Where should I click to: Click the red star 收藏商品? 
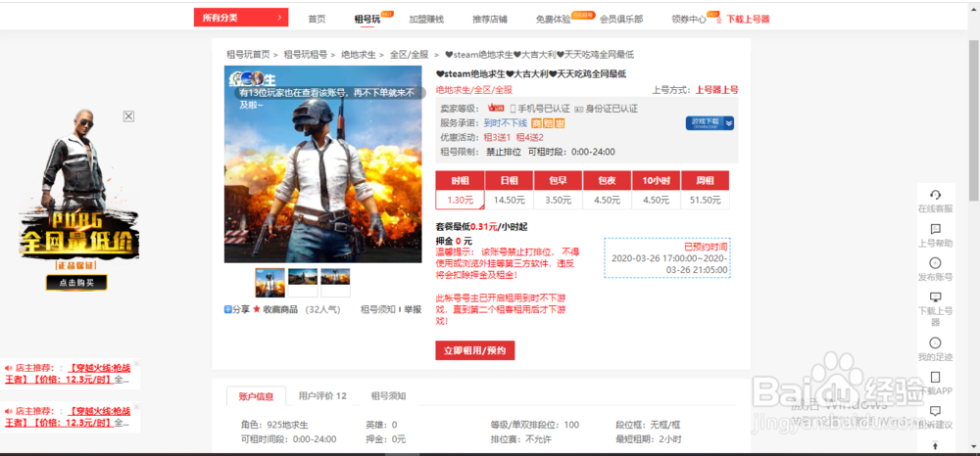coord(256,309)
